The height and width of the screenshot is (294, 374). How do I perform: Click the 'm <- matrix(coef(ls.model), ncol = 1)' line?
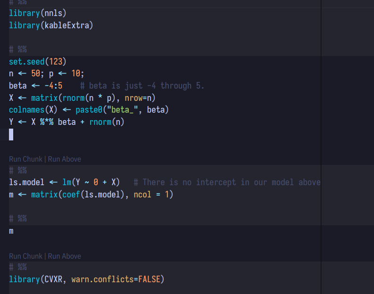pyautogui.click(x=91, y=195)
